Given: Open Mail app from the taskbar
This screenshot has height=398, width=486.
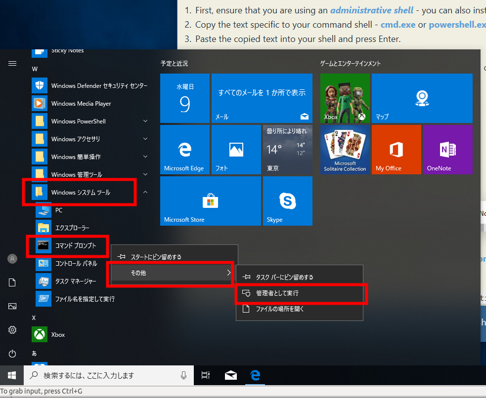Looking at the screenshot, I should tap(230, 375).
